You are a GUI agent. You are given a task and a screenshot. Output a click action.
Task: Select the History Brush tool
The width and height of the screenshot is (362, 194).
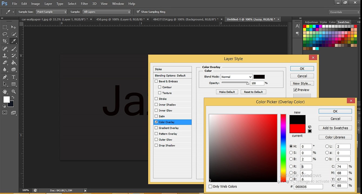point(14,56)
